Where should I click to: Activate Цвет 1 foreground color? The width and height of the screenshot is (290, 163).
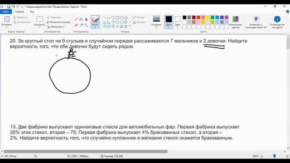click(169, 22)
